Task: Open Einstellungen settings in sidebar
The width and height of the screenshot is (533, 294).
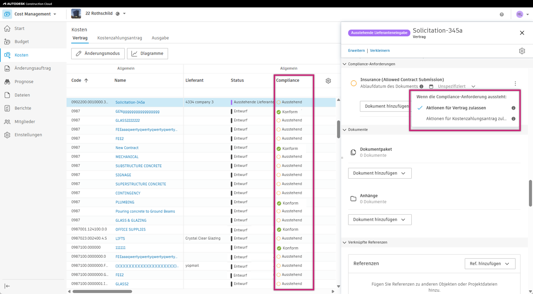Action: [28, 135]
